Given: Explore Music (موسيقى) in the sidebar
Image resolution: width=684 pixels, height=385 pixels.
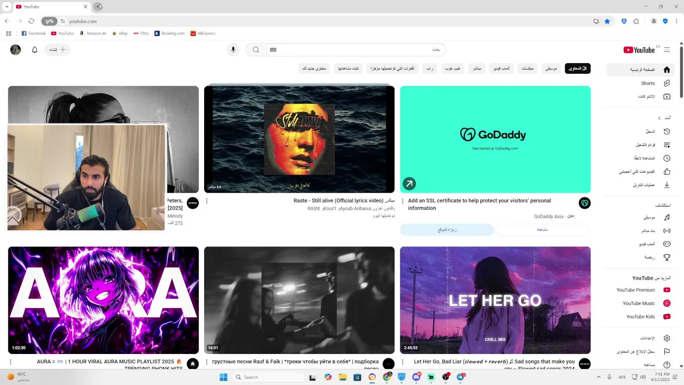Looking at the screenshot, I should [x=640, y=218].
